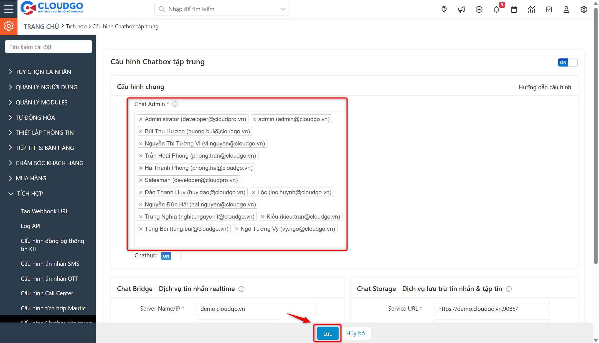
Task: Click the Lưu button
Action: [x=327, y=333]
